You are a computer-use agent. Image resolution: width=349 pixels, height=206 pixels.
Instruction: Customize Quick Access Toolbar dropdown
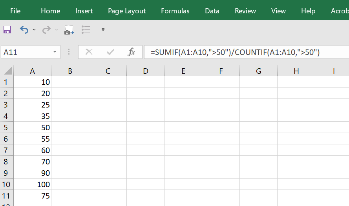pyautogui.click(x=103, y=29)
